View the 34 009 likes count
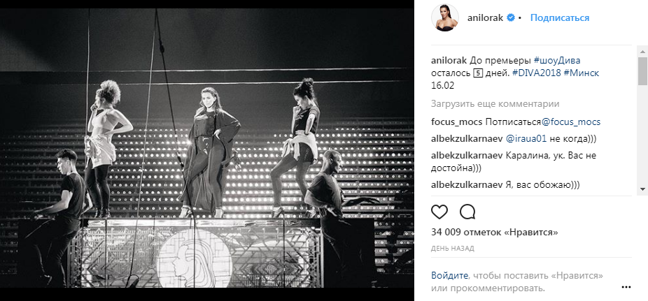 click(x=494, y=233)
